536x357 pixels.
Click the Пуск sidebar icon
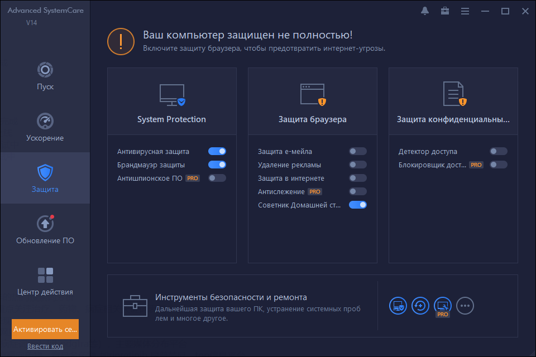[x=45, y=70]
